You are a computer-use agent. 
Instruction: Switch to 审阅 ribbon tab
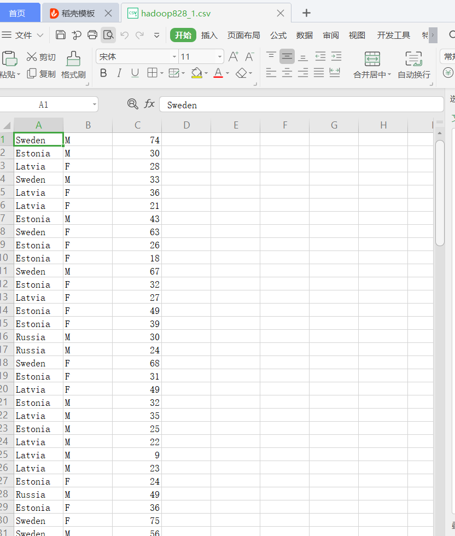(x=330, y=35)
